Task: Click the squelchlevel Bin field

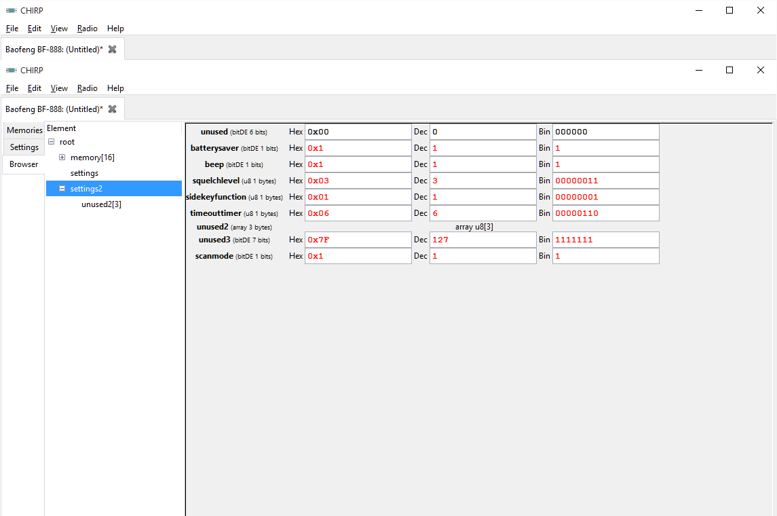Action: pyautogui.click(x=605, y=181)
